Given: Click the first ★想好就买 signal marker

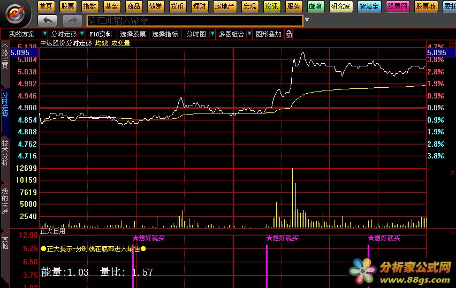Looking at the screenshot, I should (149, 238).
